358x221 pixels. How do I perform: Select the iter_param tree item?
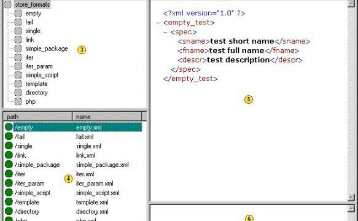pyautogui.click(x=39, y=66)
